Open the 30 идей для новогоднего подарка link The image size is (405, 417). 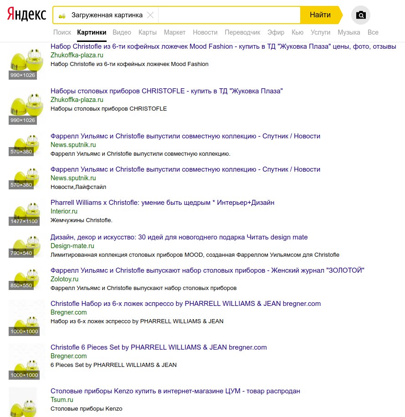[179, 237]
